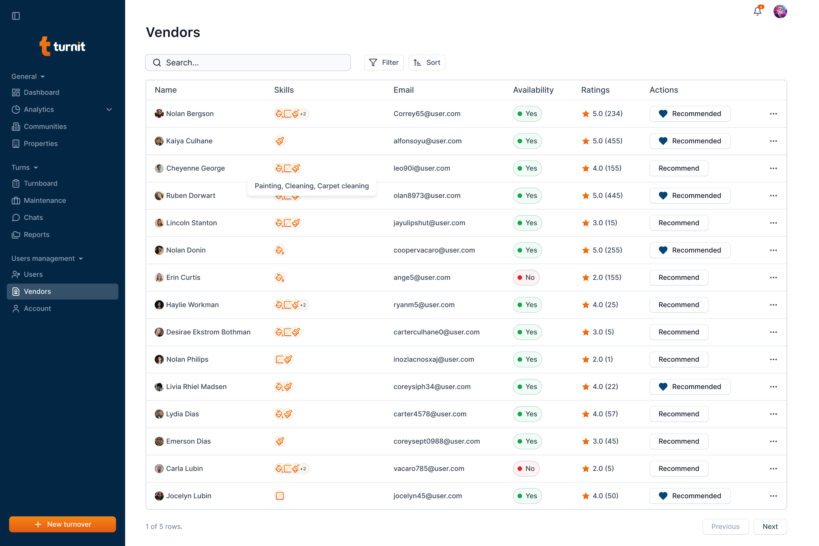
Task: Collapse the sidebar with the panel icon
Action: [16, 16]
